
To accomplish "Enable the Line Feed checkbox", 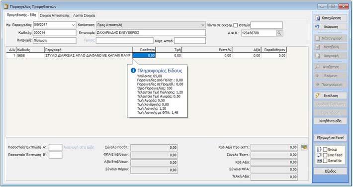I will 325,155.
